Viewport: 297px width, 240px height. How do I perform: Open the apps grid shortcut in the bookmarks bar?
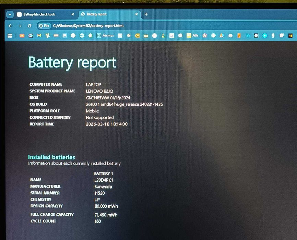(10, 36)
